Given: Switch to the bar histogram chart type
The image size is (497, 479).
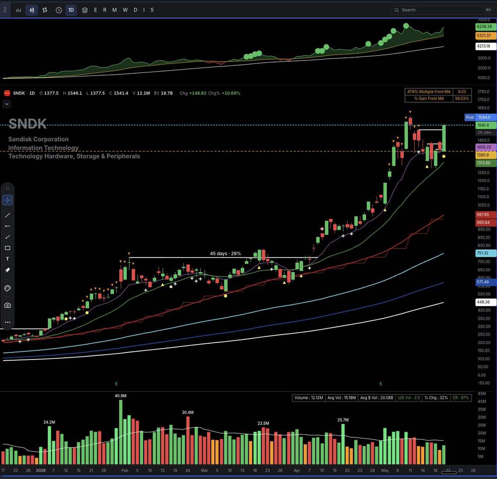Looking at the screenshot, I should point(18,10).
